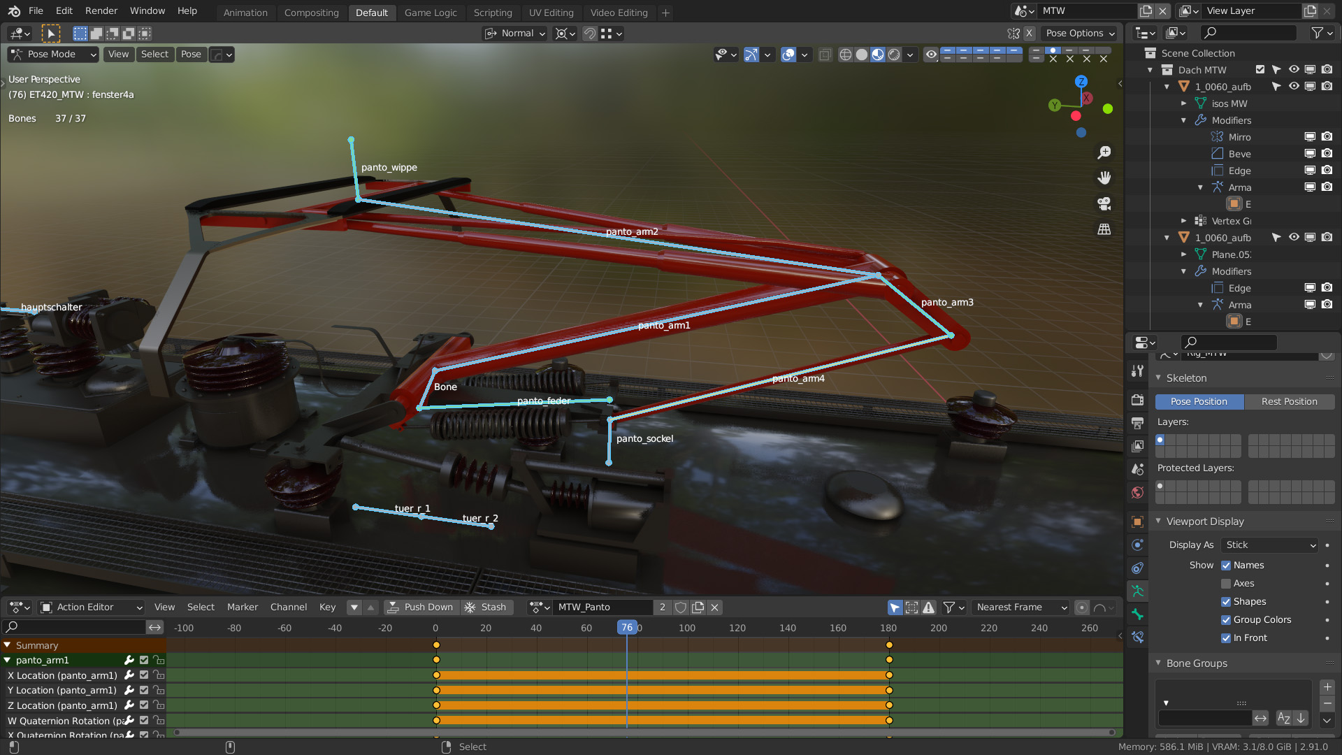The width and height of the screenshot is (1342, 755).
Task: Enable the Axes display checkbox
Action: pyautogui.click(x=1226, y=584)
